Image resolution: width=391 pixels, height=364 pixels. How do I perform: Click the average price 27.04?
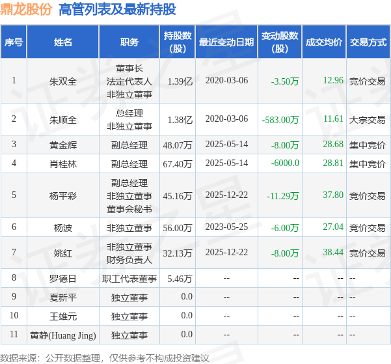point(333,227)
